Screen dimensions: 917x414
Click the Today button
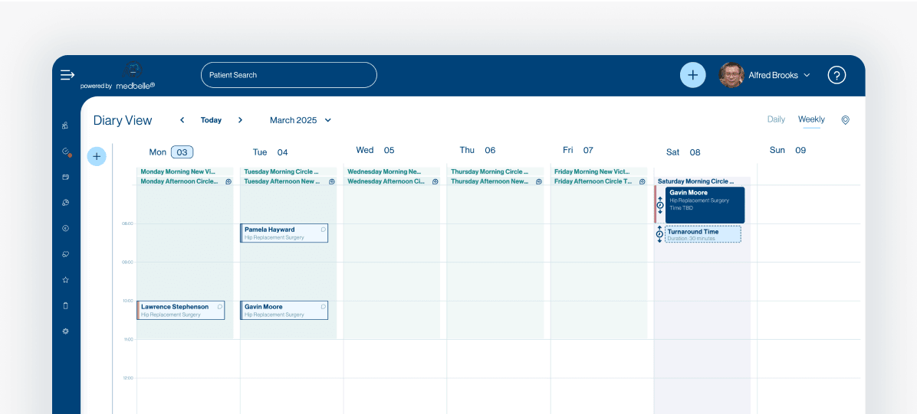click(x=211, y=120)
